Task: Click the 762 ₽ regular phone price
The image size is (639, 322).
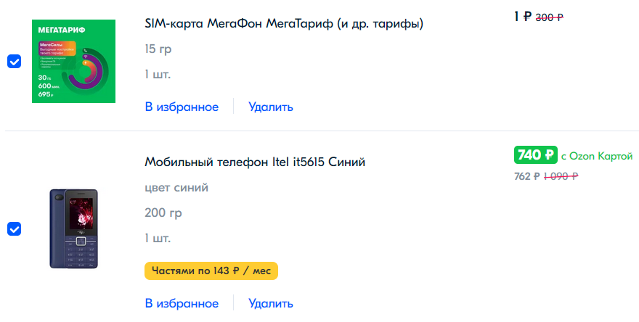Action: (x=527, y=176)
